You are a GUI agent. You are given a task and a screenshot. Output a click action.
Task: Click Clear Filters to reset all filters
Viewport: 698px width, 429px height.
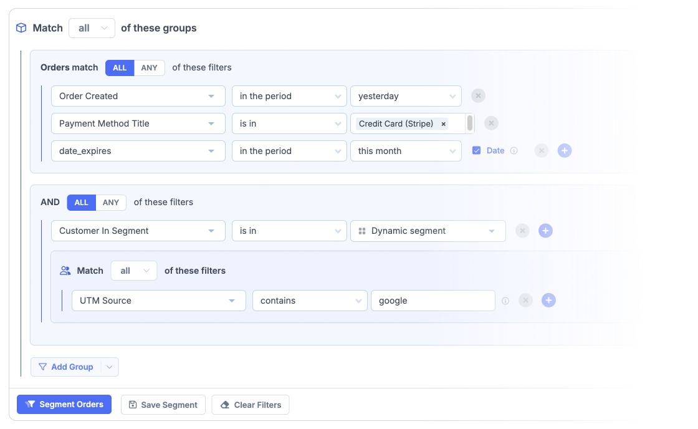[x=250, y=404]
